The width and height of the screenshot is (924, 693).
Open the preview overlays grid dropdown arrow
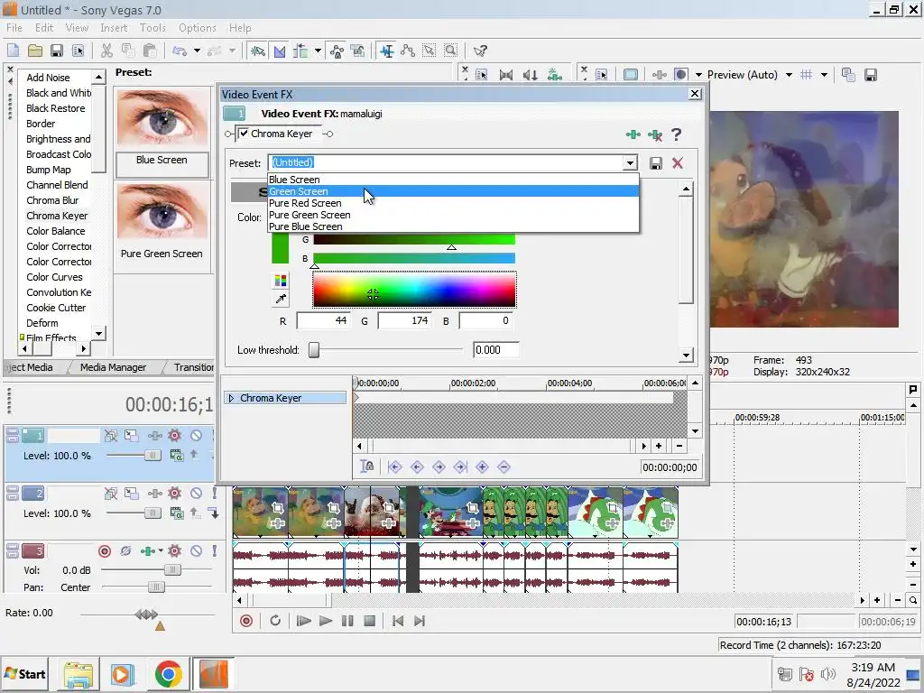(824, 75)
